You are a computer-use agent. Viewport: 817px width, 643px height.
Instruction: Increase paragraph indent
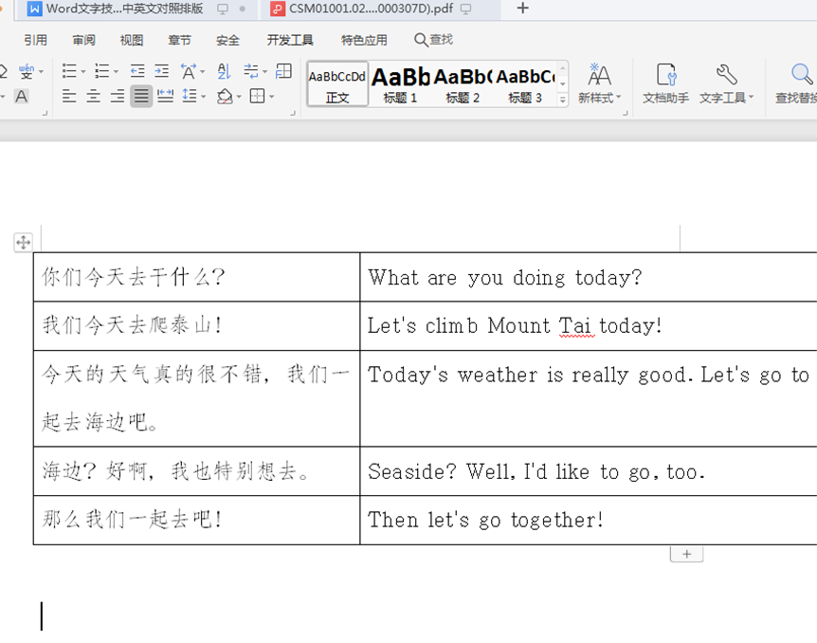[x=161, y=71]
